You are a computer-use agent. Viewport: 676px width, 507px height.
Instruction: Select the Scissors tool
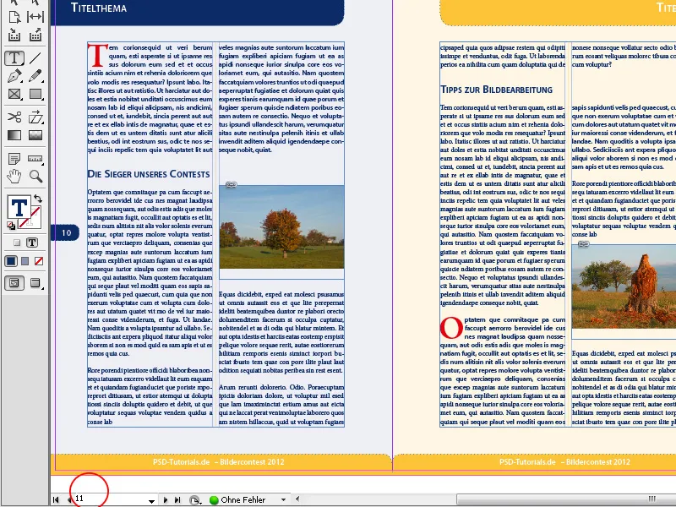[14, 117]
